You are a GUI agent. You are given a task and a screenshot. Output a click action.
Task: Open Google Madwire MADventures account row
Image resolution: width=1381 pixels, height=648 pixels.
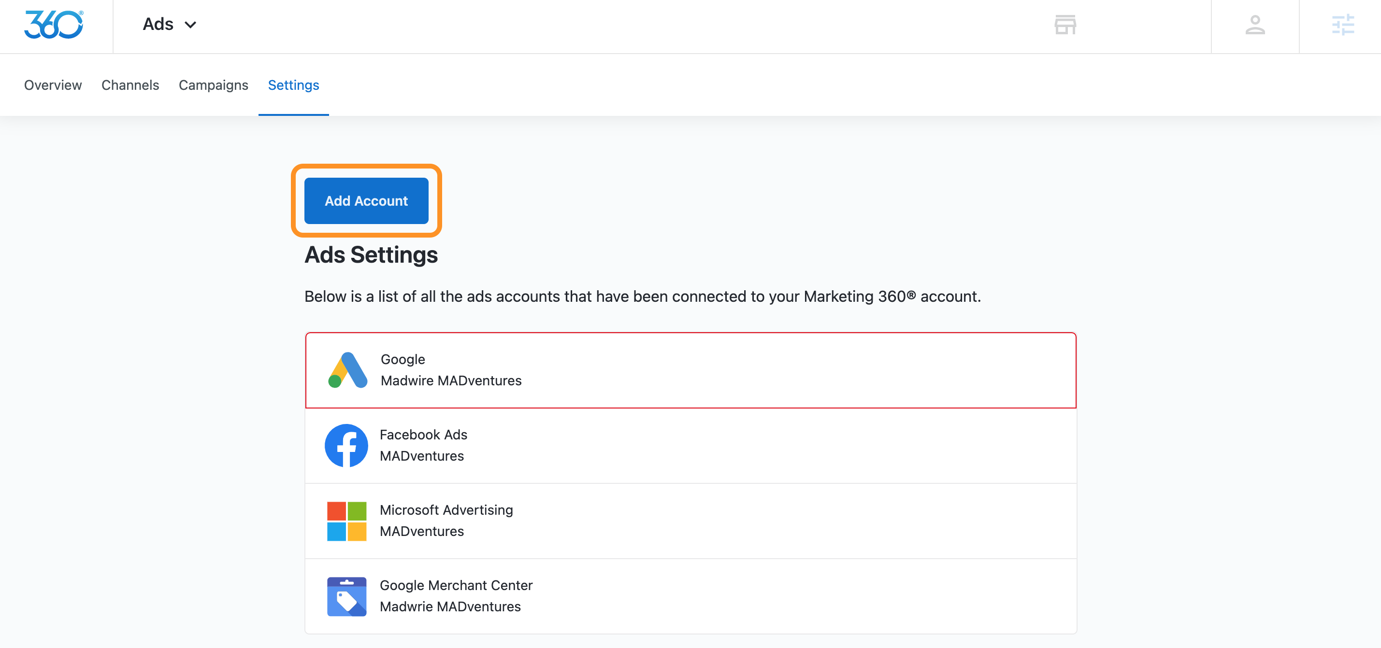(690, 370)
